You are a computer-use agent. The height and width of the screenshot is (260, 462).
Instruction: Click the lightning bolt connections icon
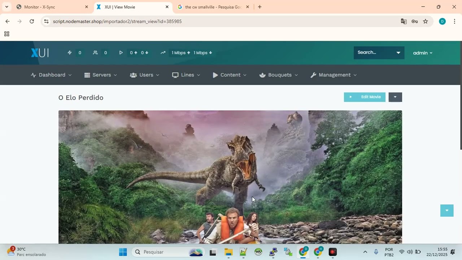tap(70, 53)
